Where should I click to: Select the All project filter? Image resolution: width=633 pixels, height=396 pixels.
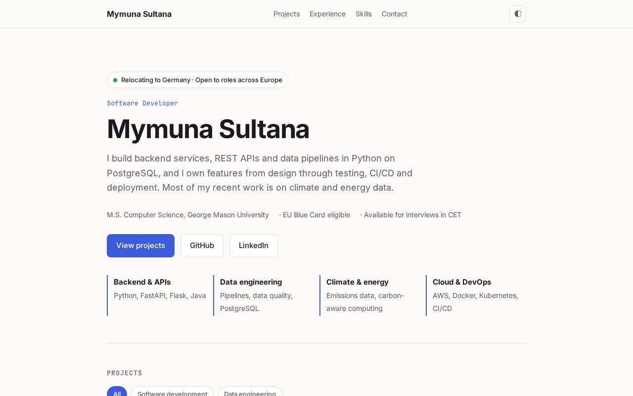click(117, 392)
